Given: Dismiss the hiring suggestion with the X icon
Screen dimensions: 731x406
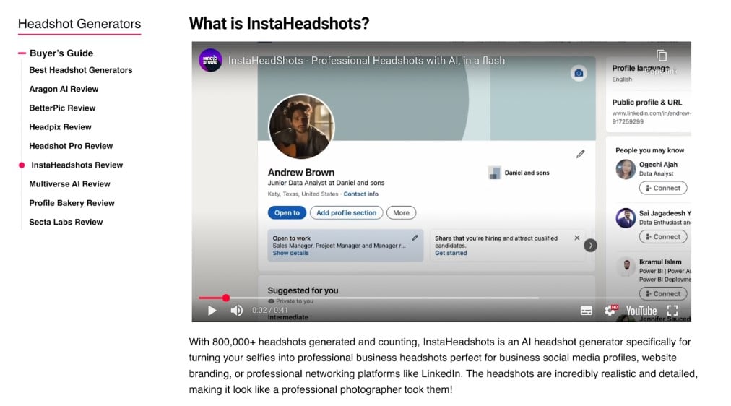Looking at the screenshot, I should pyautogui.click(x=576, y=238).
